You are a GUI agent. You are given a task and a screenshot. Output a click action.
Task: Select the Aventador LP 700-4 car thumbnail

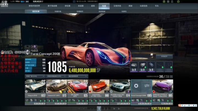pyautogui.click(x=99, y=86)
